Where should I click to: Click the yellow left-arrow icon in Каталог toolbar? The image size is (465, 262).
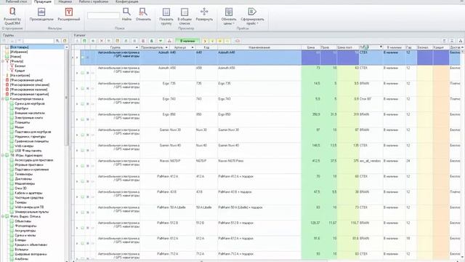pos(212,41)
